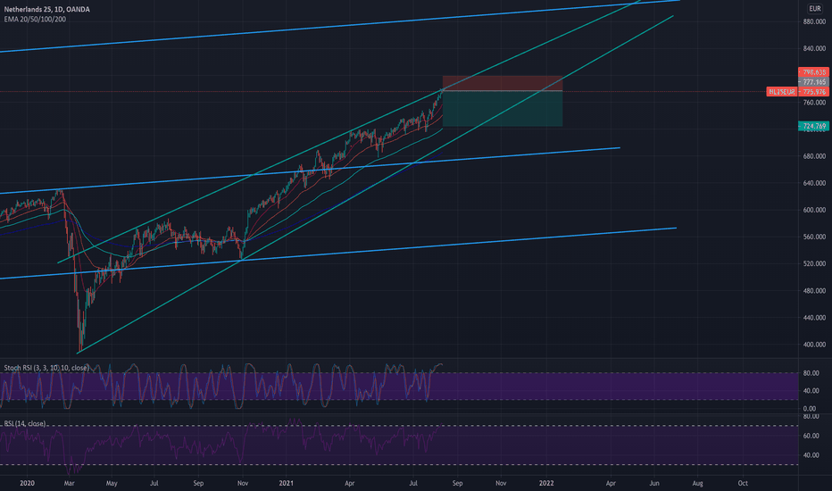Click the 880.000 price axis label
This screenshot has width=832, height=491.
click(x=814, y=21)
